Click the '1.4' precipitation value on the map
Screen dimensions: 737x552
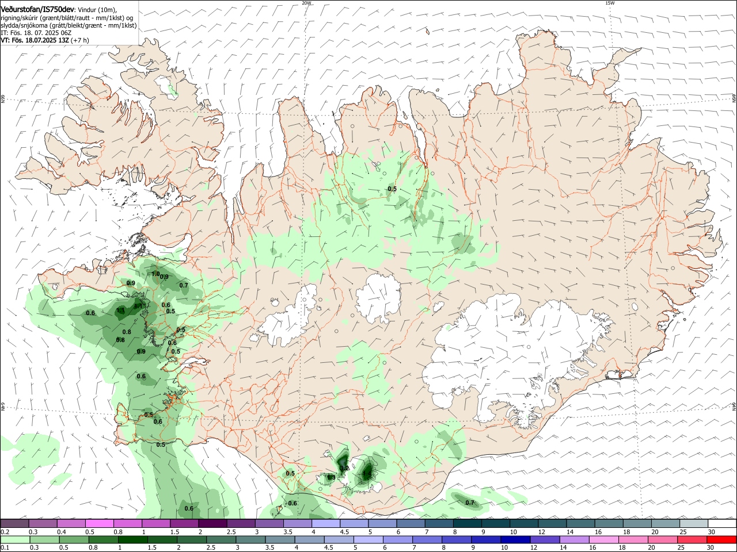367,474
